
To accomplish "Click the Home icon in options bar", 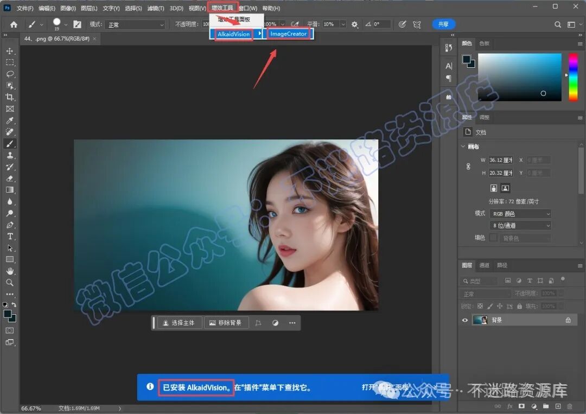I will pyautogui.click(x=14, y=24).
